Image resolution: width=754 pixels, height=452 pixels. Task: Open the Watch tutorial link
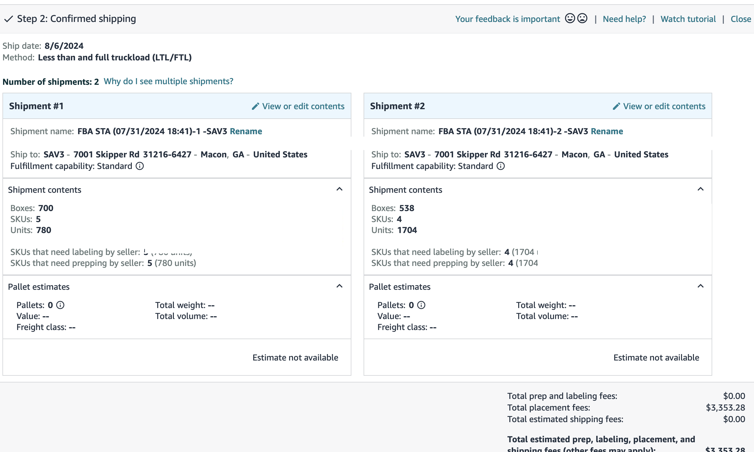point(688,19)
